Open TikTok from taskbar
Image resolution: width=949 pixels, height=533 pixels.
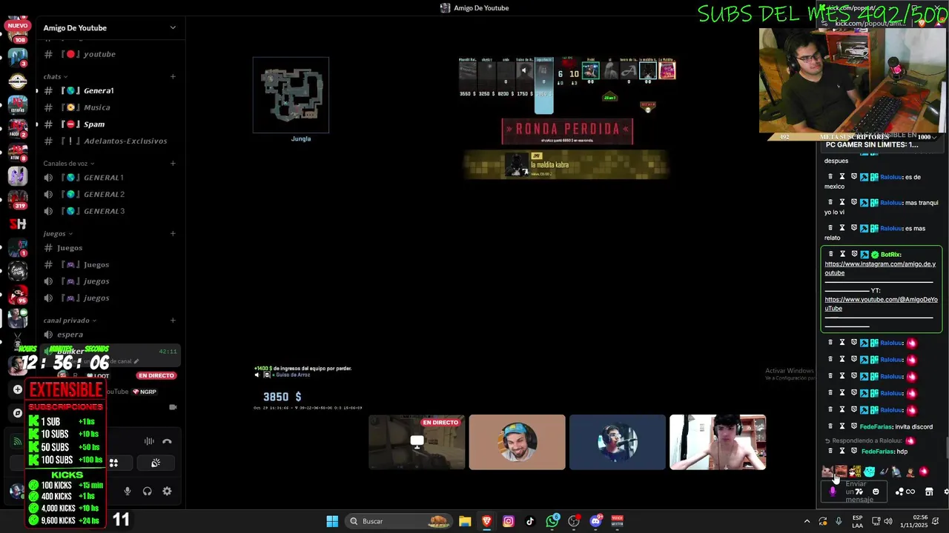point(530,521)
